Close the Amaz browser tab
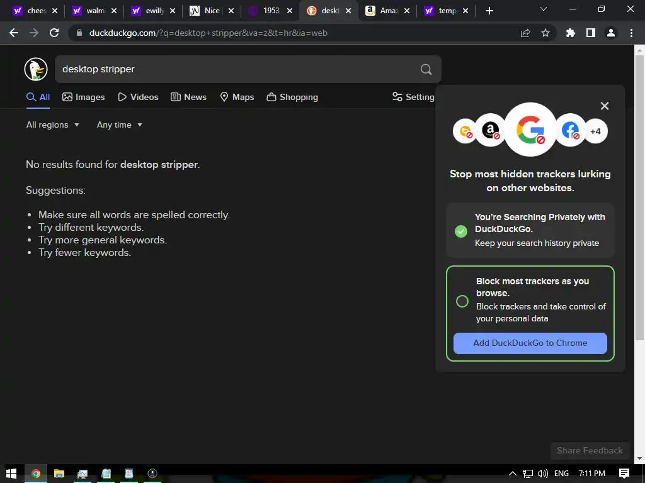This screenshot has height=483, width=645. [x=407, y=11]
